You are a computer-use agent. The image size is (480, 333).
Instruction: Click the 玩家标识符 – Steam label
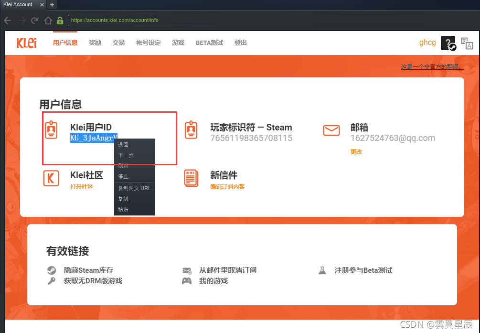click(251, 127)
